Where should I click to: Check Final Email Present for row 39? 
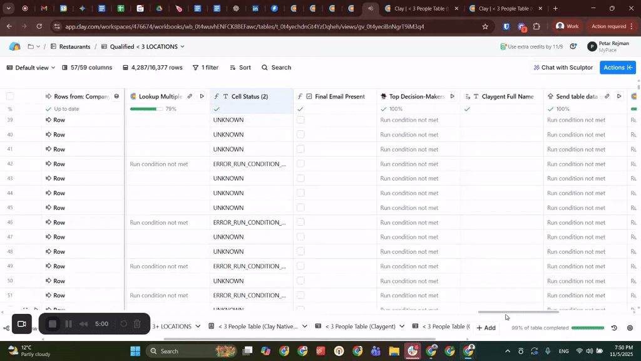coord(300,120)
